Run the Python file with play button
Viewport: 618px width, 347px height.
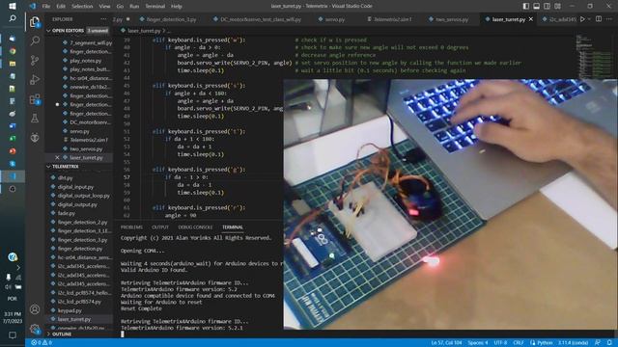click(x=582, y=19)
